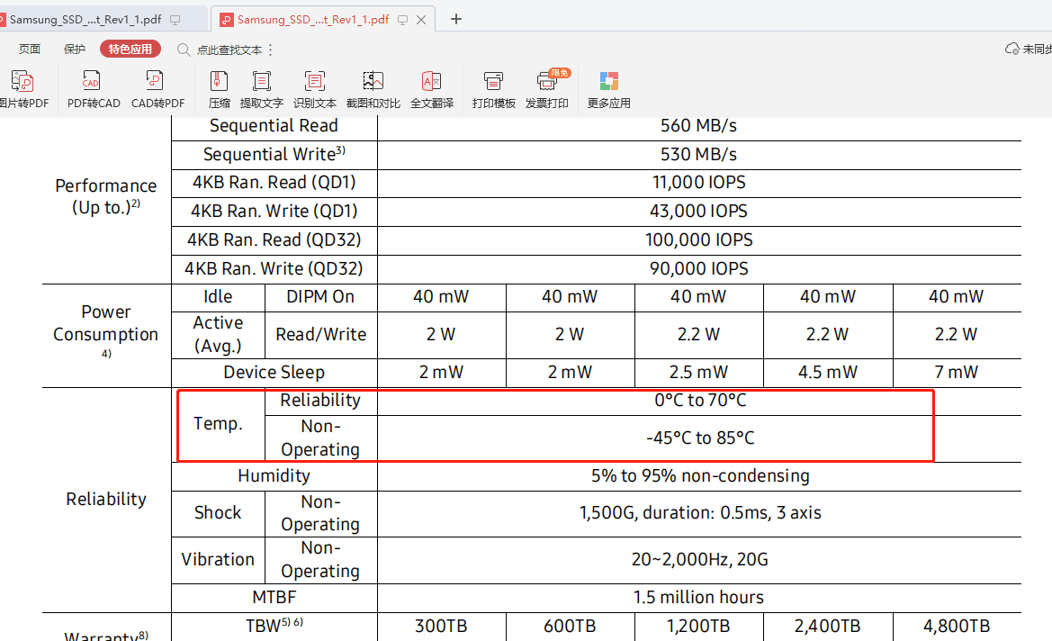
Task: Click the Humidity row label
Action: pos(274,476)
